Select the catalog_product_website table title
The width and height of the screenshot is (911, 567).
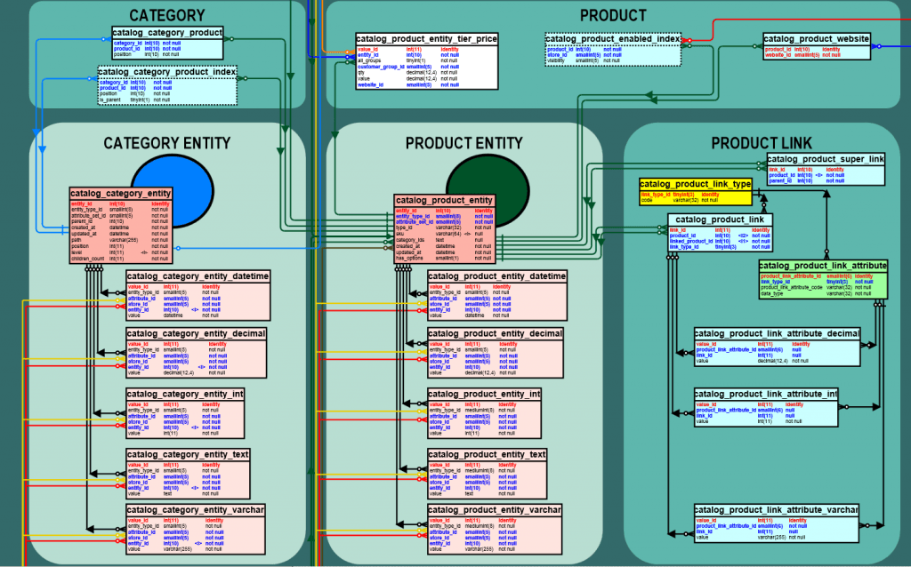tap(817, 39)
